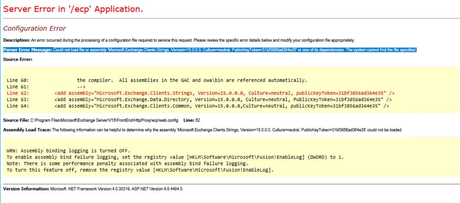The width and height of the screenshot is (460, 203).
Task: Click the "Source Error:" label
Action: pos(18,59)
